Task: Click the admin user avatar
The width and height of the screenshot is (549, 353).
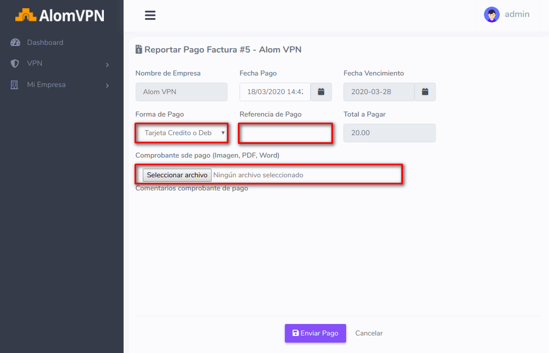Action: 492,15
